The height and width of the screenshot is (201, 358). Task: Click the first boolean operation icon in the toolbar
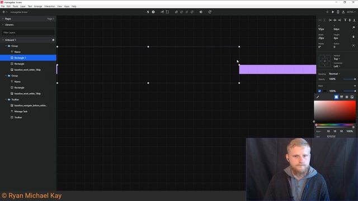[x=176, y=12]
